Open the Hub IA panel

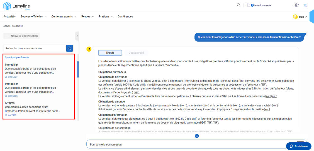coord(300,17)
